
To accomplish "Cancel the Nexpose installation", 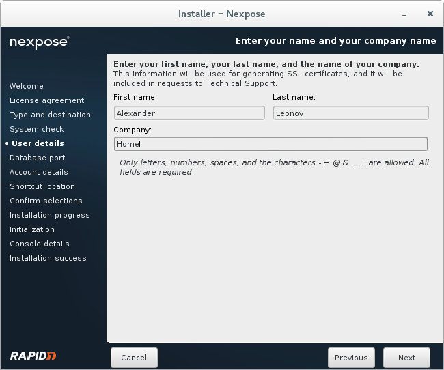I will click(x=134, y=358).
